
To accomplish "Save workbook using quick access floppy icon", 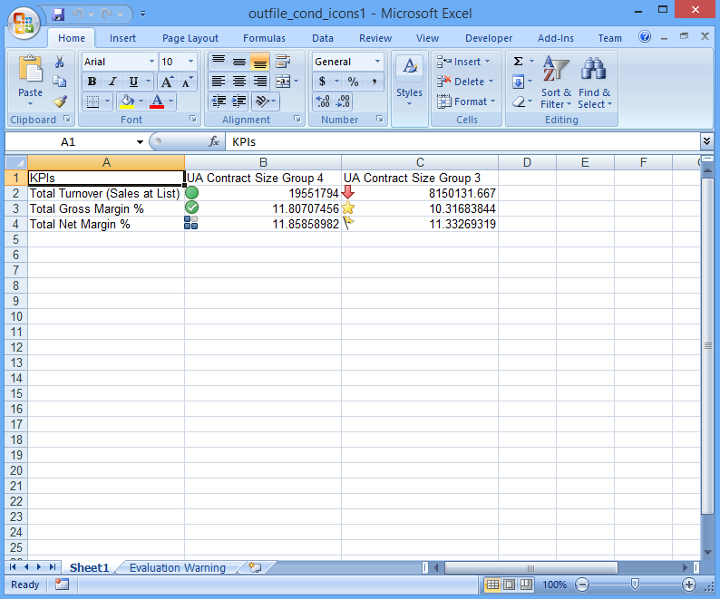I will coord(58,14).
